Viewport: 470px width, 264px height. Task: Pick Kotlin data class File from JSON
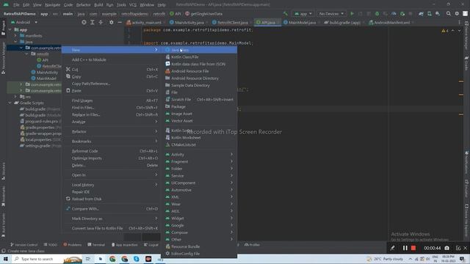pyautogui.click(x=199, y=64)
